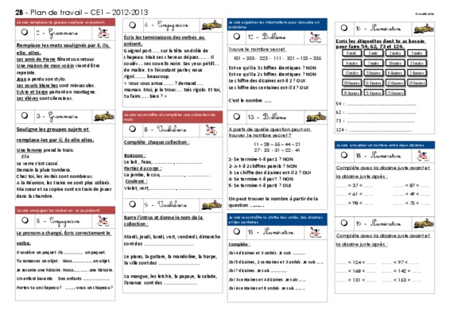Tick the circle for exercise 5 Conjugaison

[x=25, y=220]
